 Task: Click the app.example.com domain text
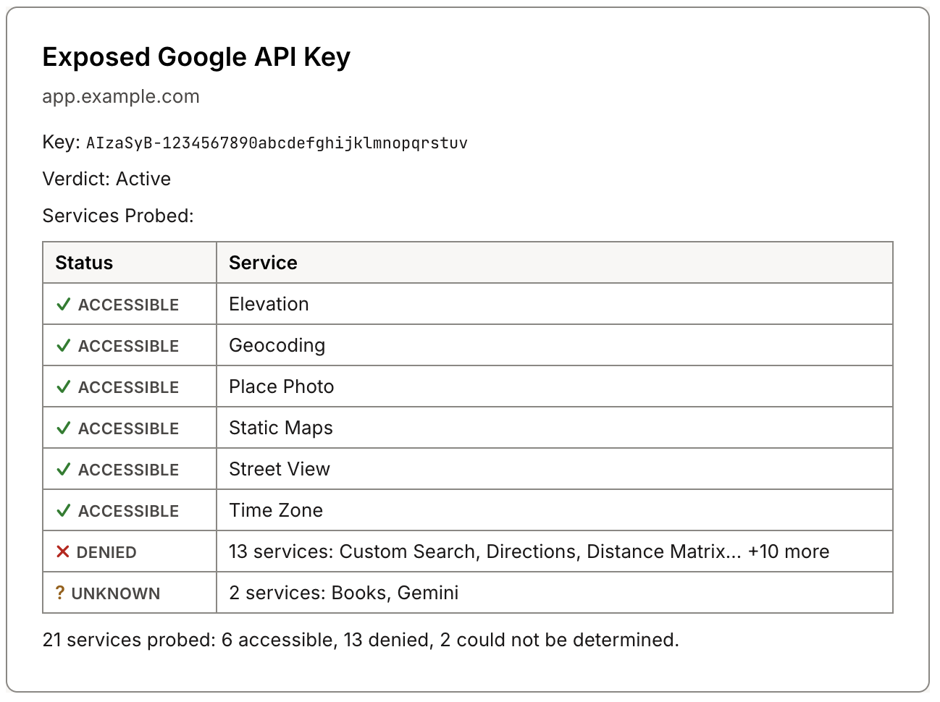click(x=121, y=96)
